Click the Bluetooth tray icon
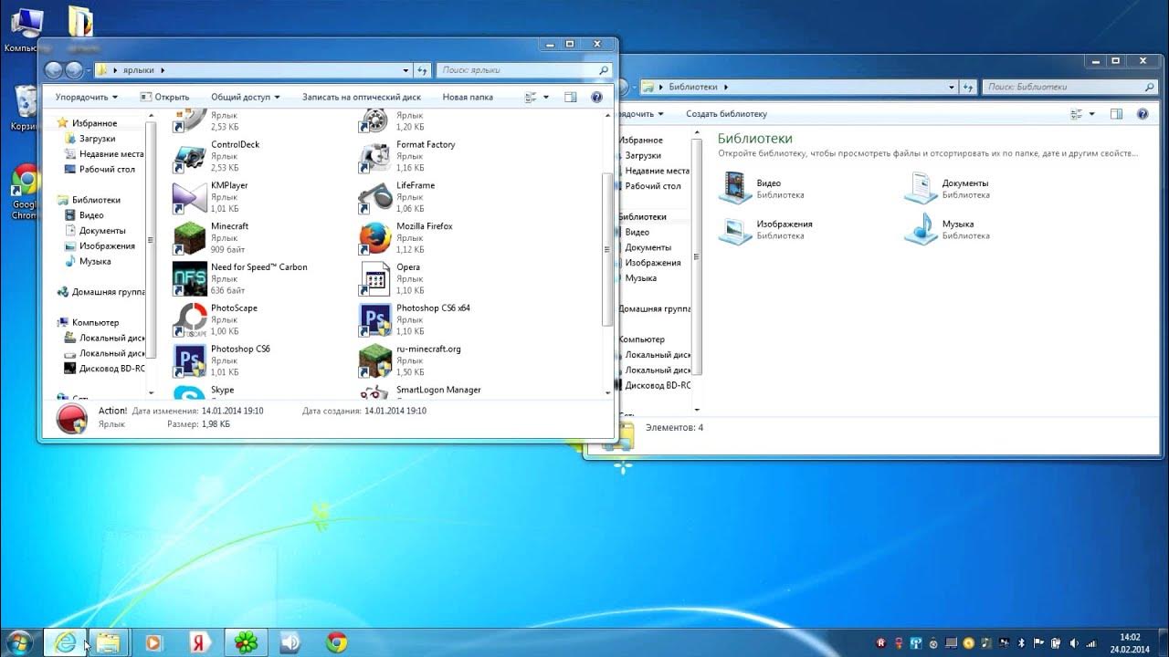Image resolution: width=1169 pixels, height=657 pixels. coord(1022,642)
